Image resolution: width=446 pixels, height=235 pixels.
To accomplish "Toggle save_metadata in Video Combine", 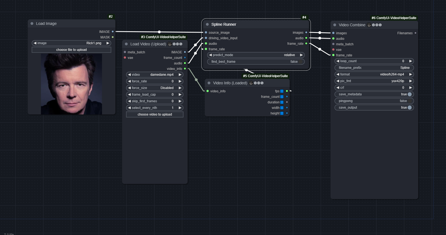I will point(374,94).
